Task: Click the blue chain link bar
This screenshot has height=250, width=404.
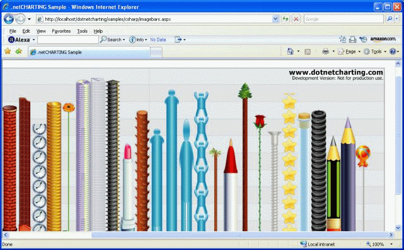Action: click(x=201, y=161)
